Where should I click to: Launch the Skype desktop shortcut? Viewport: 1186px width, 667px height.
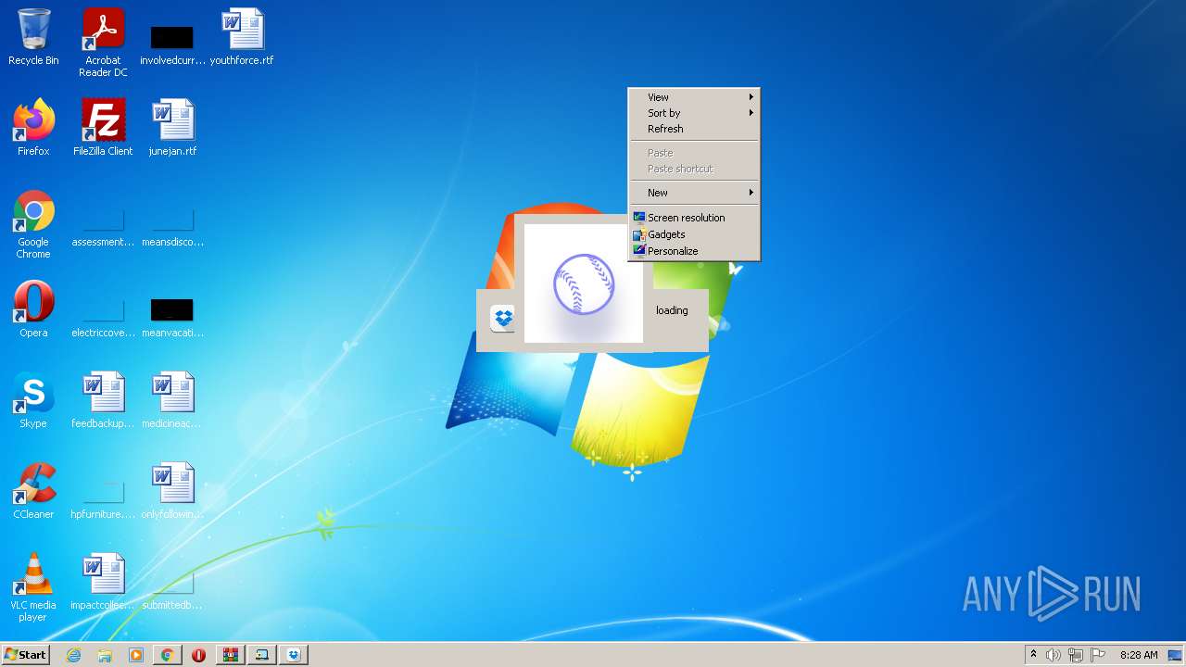point(33,400)
